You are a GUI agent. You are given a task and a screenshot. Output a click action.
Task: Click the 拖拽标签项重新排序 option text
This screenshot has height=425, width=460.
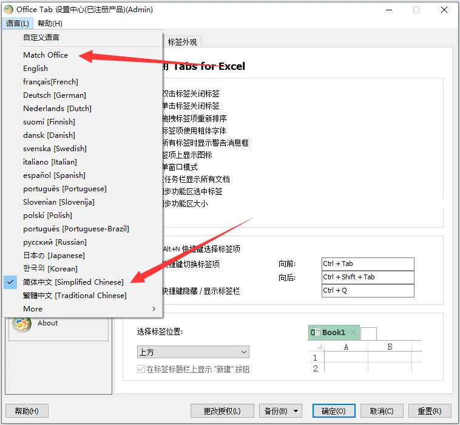click(x=194, y=118)
